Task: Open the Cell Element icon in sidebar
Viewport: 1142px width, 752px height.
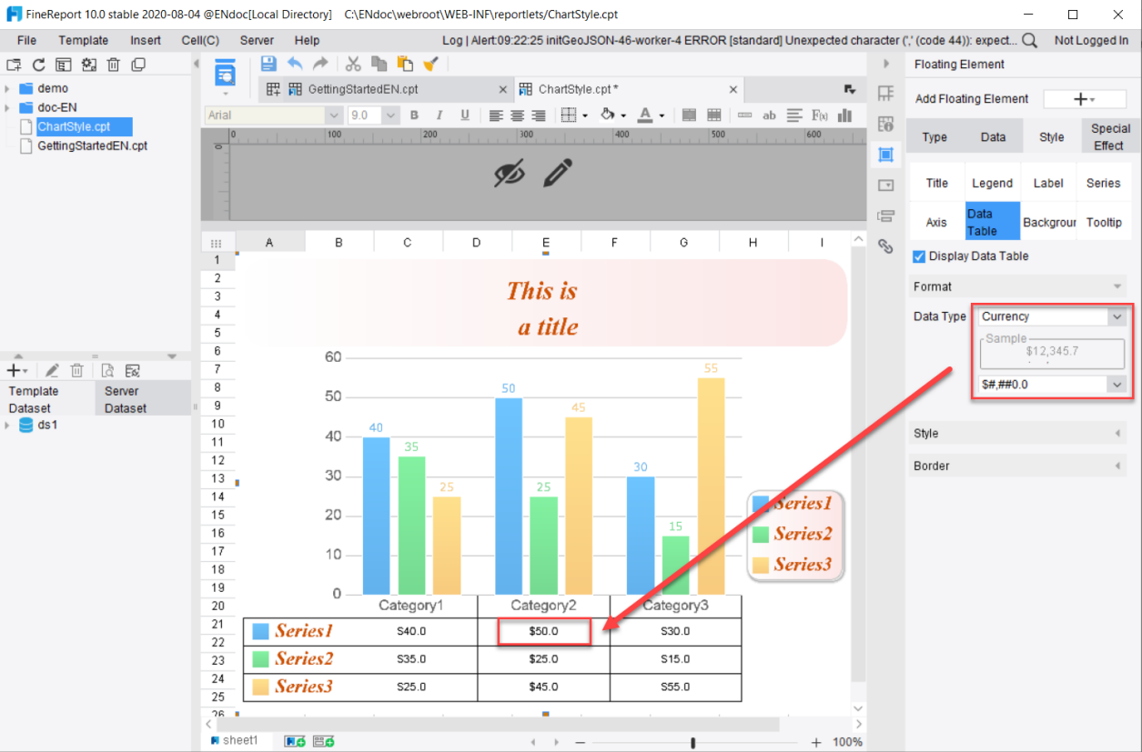Action: point(885,94)
